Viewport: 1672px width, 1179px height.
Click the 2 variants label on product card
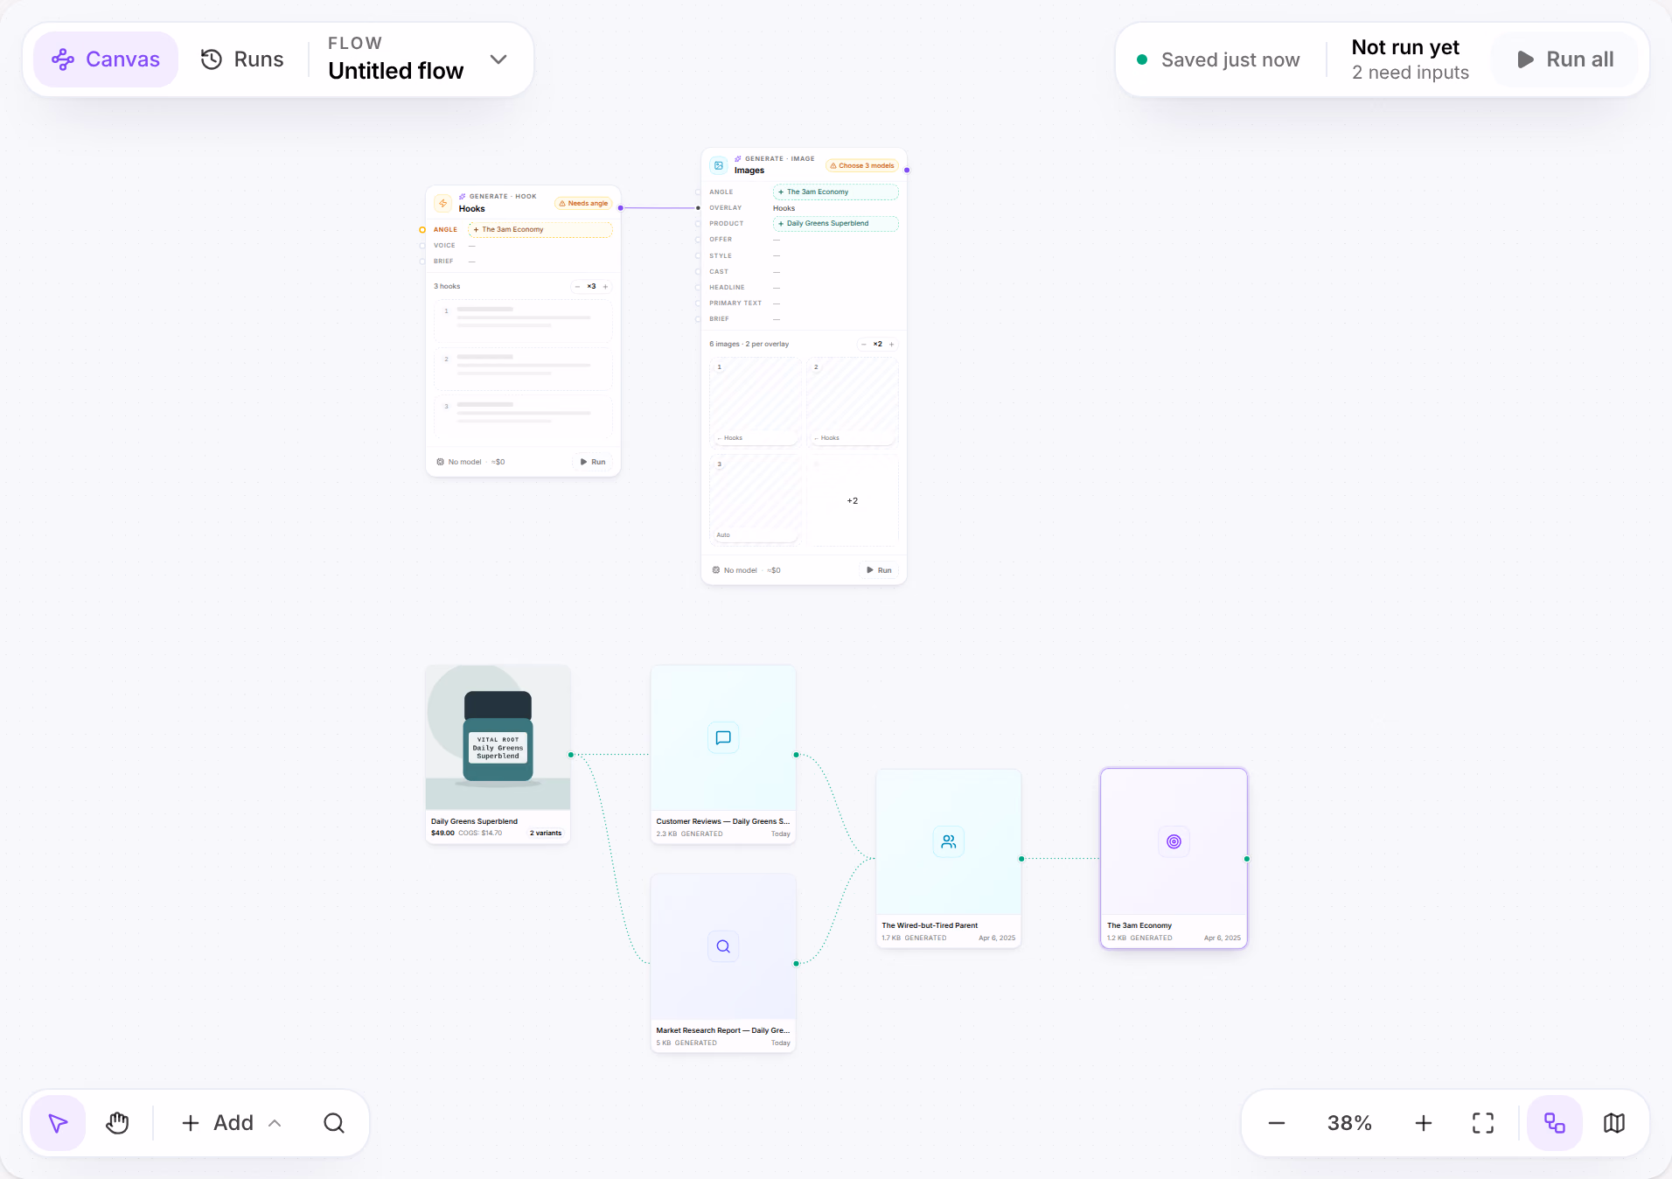pos(546,834)
